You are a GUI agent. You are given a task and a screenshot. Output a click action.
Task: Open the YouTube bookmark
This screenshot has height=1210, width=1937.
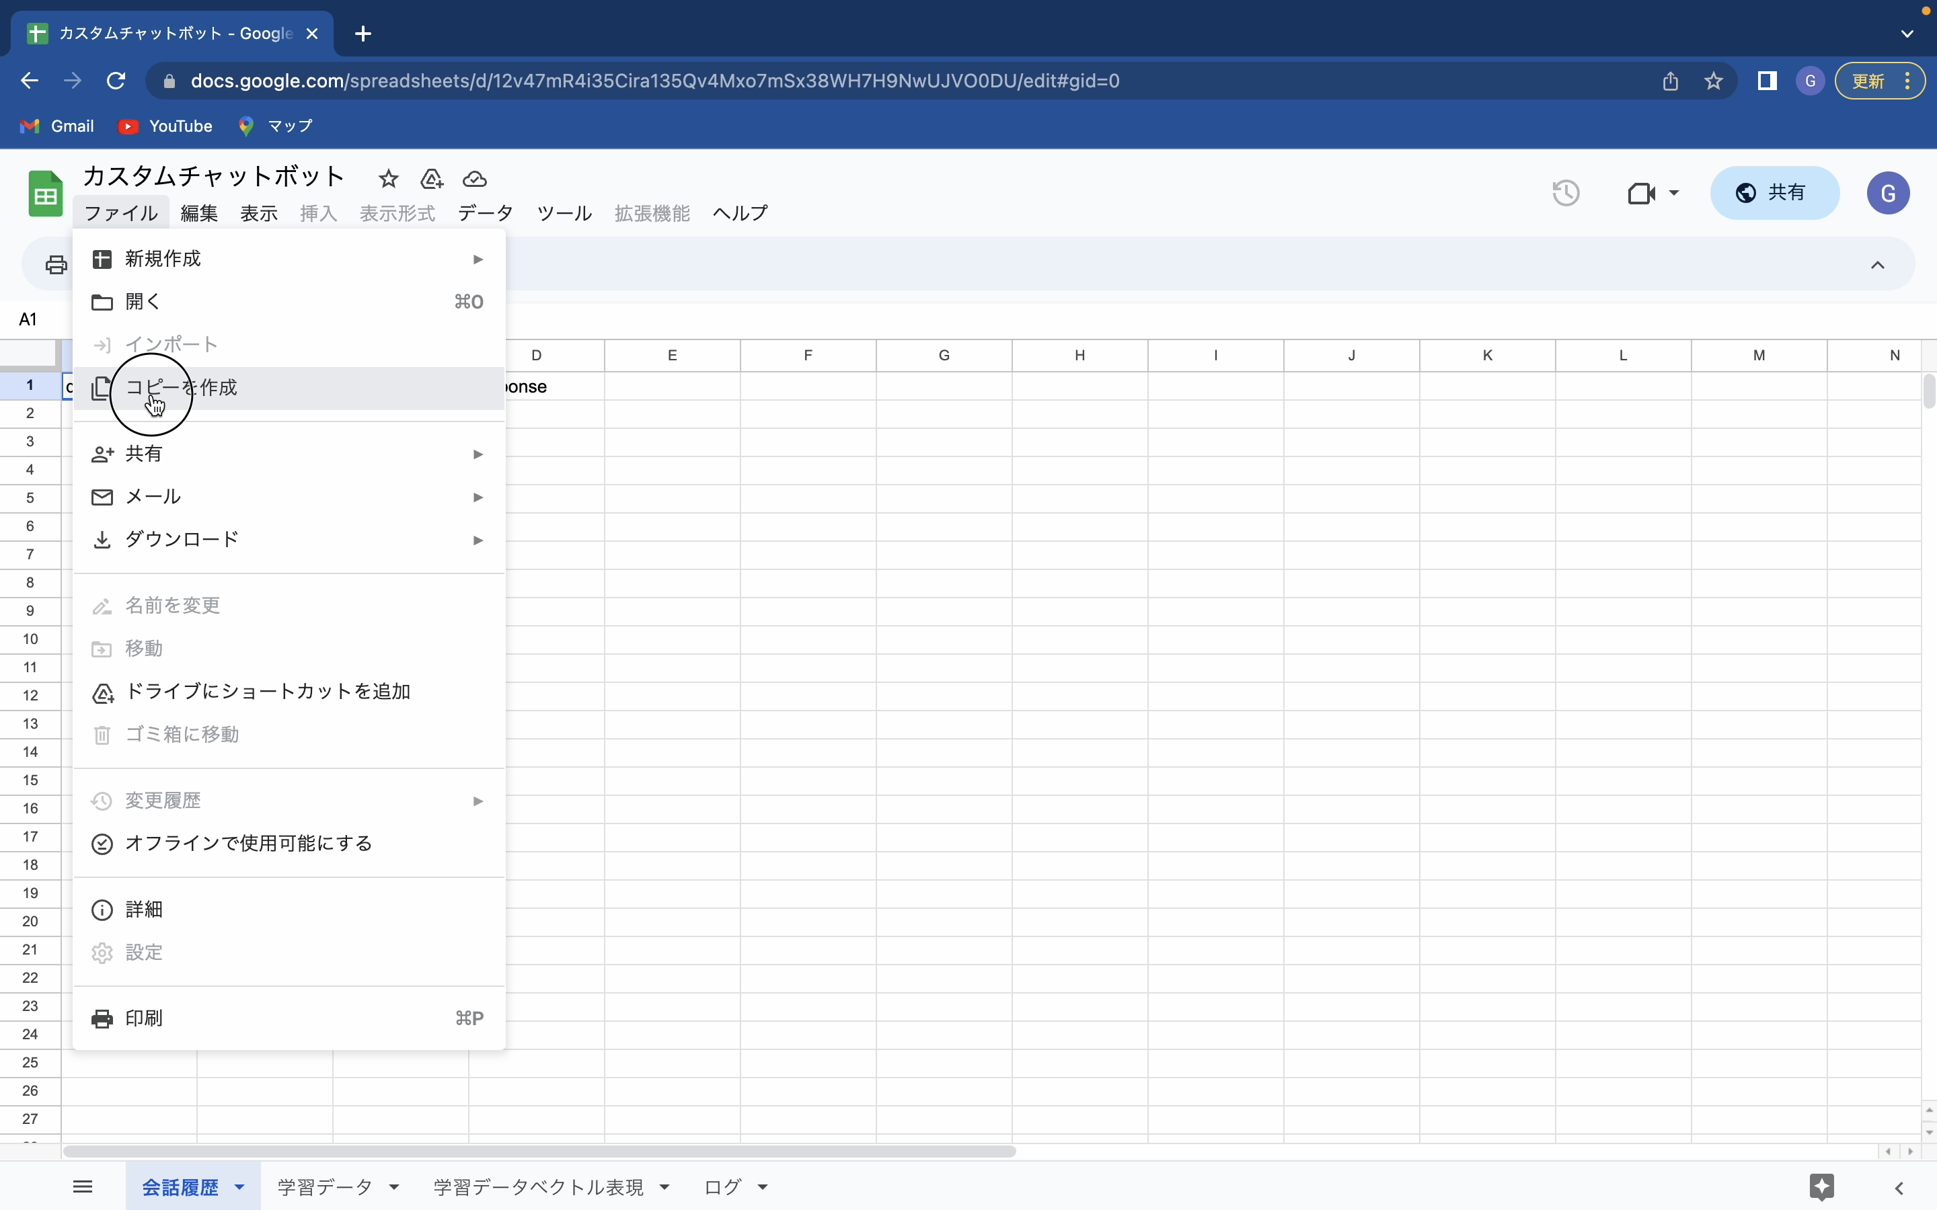click(x=165, y=126)
